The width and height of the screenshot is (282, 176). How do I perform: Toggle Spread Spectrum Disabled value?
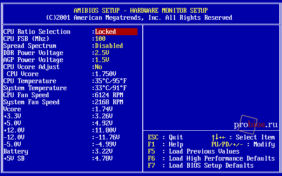click(x=109, y=46)
